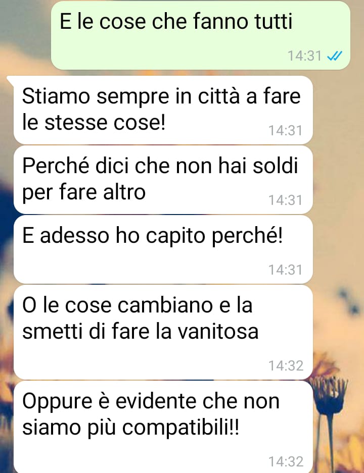Tap the 14:31 timestamp on the sent message

pos(304,56)
